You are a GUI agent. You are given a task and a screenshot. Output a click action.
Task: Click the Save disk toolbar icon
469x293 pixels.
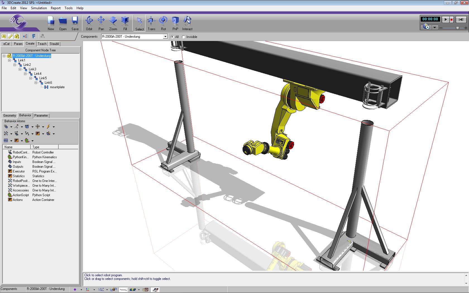coord(75,23)
